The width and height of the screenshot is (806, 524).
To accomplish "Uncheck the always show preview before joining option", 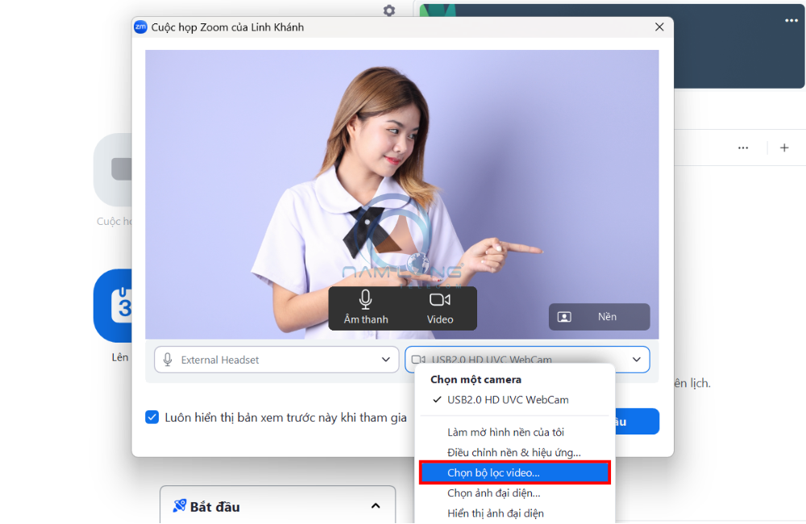I will 152,417.
